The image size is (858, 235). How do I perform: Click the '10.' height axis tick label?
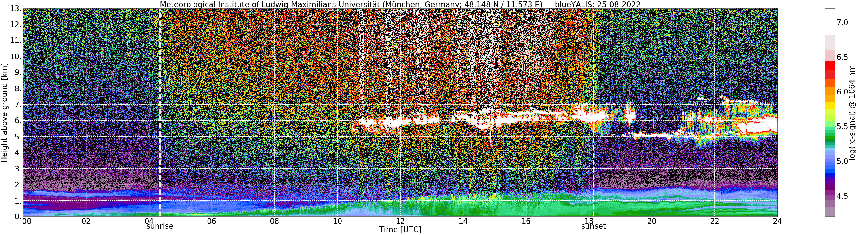point(16,56)
